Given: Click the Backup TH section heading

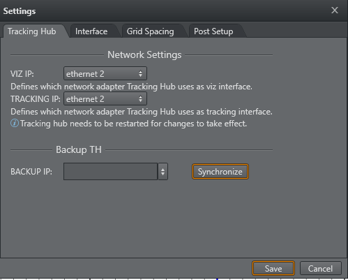Looking at the screenshot, I should (x=79, y=149).
